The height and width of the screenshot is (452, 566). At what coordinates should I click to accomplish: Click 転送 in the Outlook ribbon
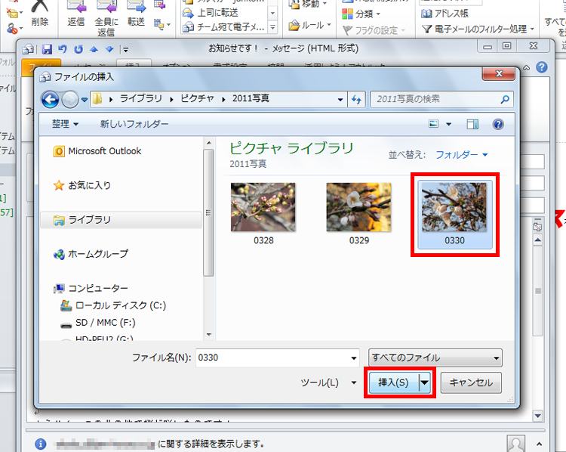point(136,14)
